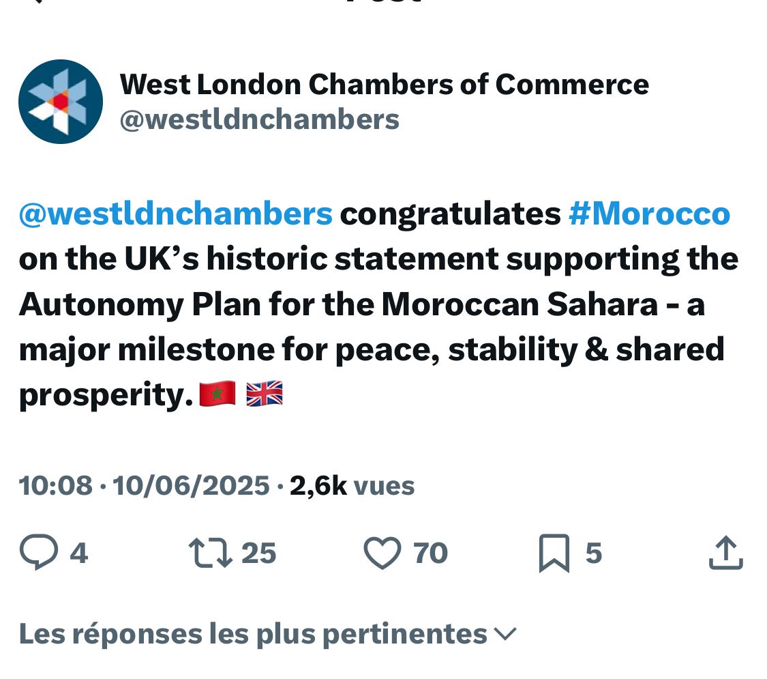Image resolution: width=767 pixels, height=679 pixels.
Task: Click the repost count 25
Action: (x=259, y=553)
